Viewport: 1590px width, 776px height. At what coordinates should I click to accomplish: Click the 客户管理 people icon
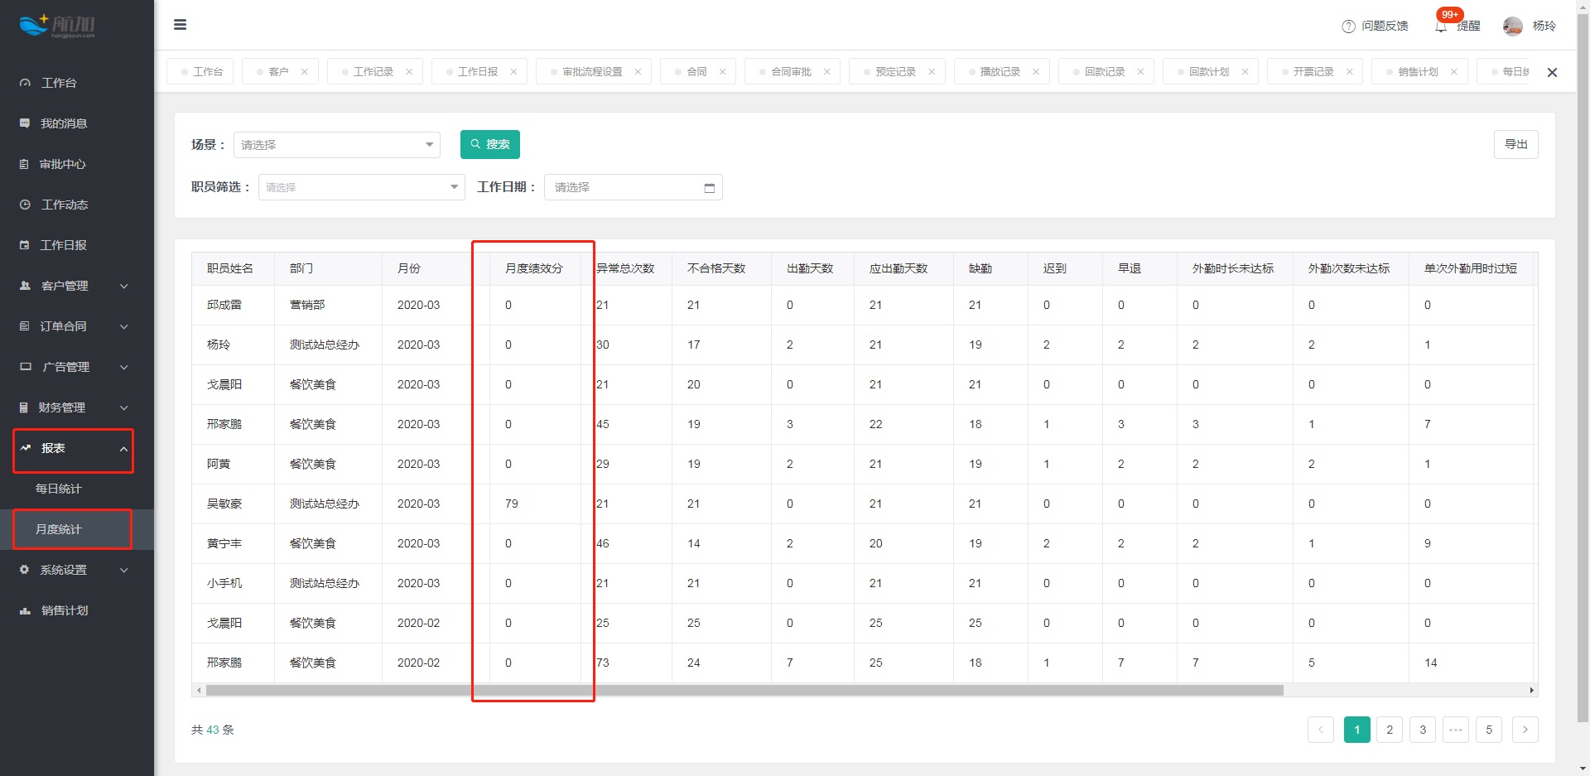25,286
